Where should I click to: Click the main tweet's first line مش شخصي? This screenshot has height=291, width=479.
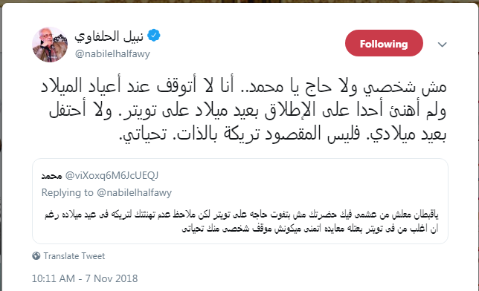click(244, 87)
